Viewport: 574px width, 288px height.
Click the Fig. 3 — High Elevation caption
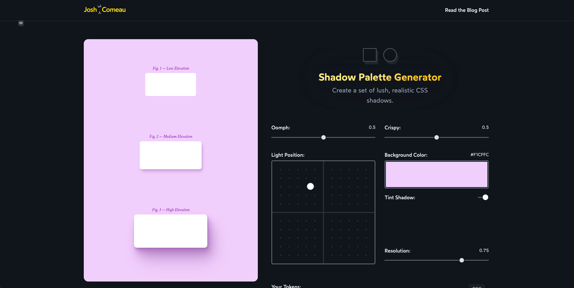171,210
